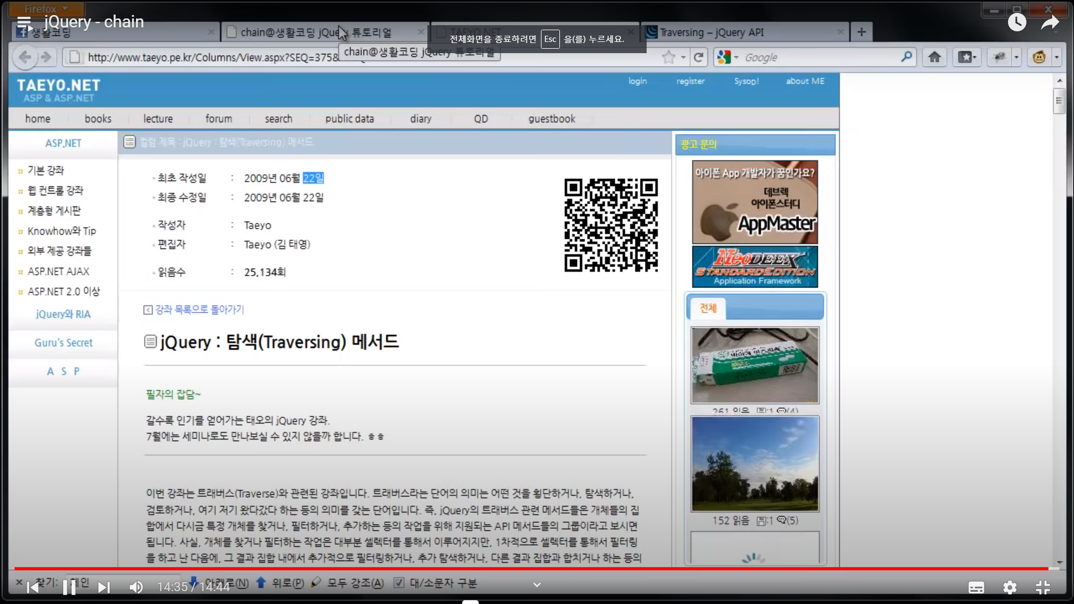This screenshot has width=1074, height=604.
Task: Bookmark page with star icon
Action: (x=668, y=57)
